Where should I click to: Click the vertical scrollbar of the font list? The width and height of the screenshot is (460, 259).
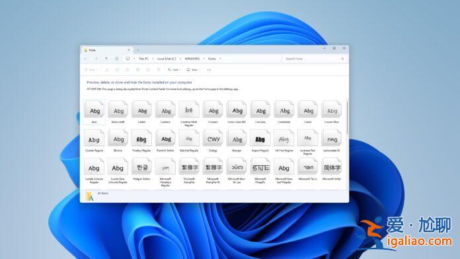(348, 118)
